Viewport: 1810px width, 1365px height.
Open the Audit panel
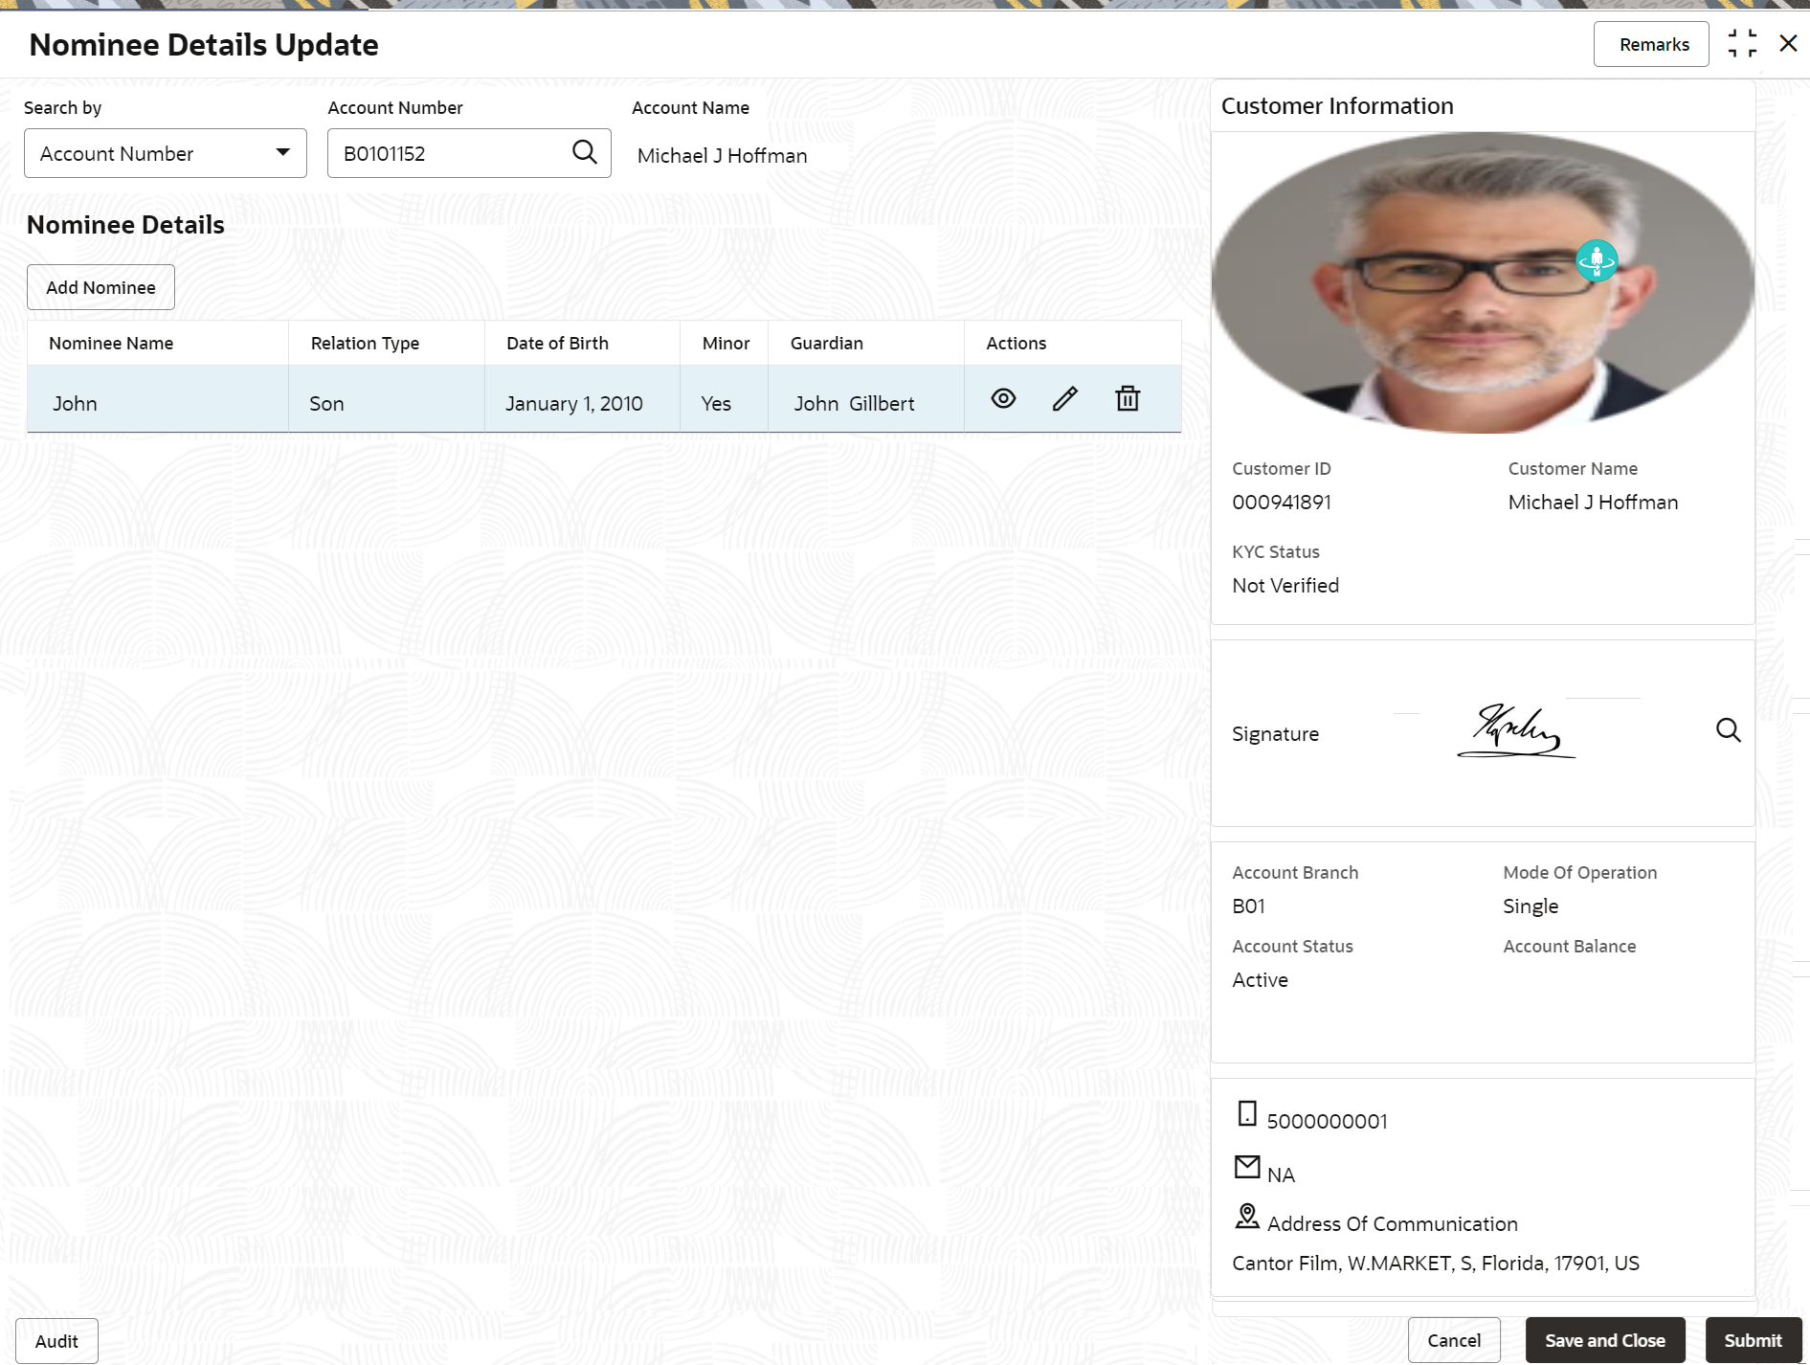(56, 1341)
